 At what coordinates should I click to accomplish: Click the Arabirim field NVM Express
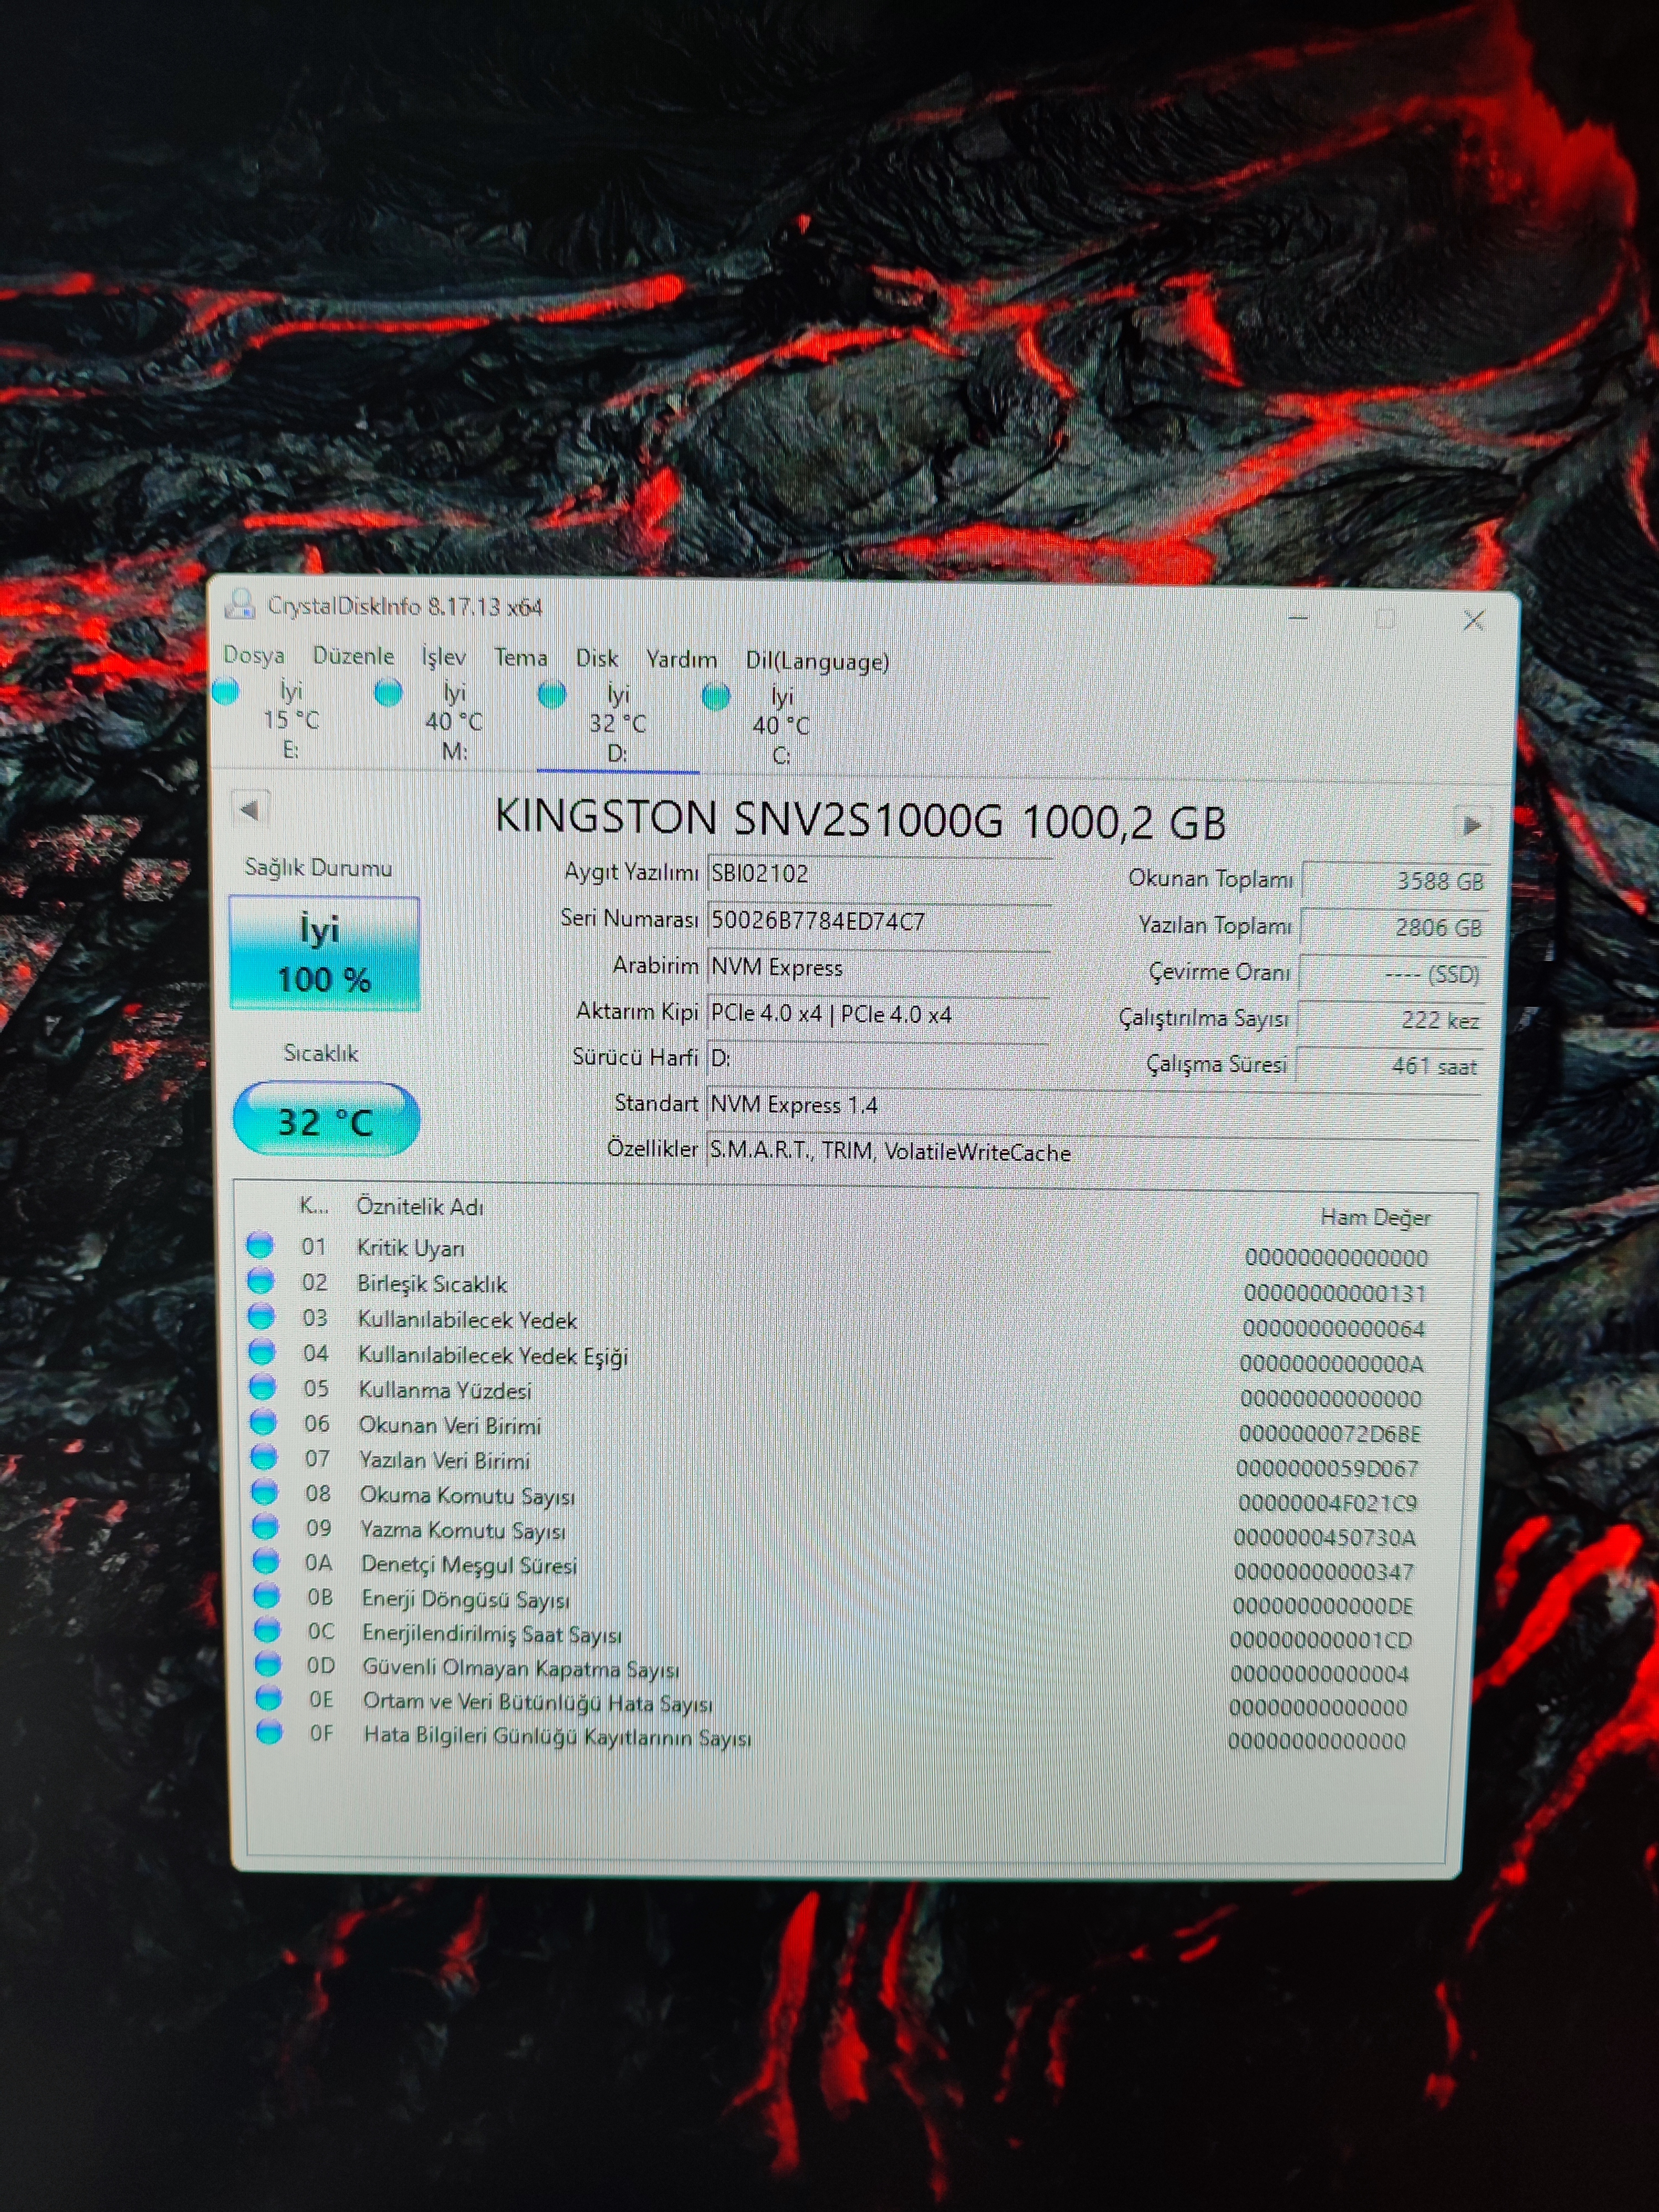pos(878,967)
